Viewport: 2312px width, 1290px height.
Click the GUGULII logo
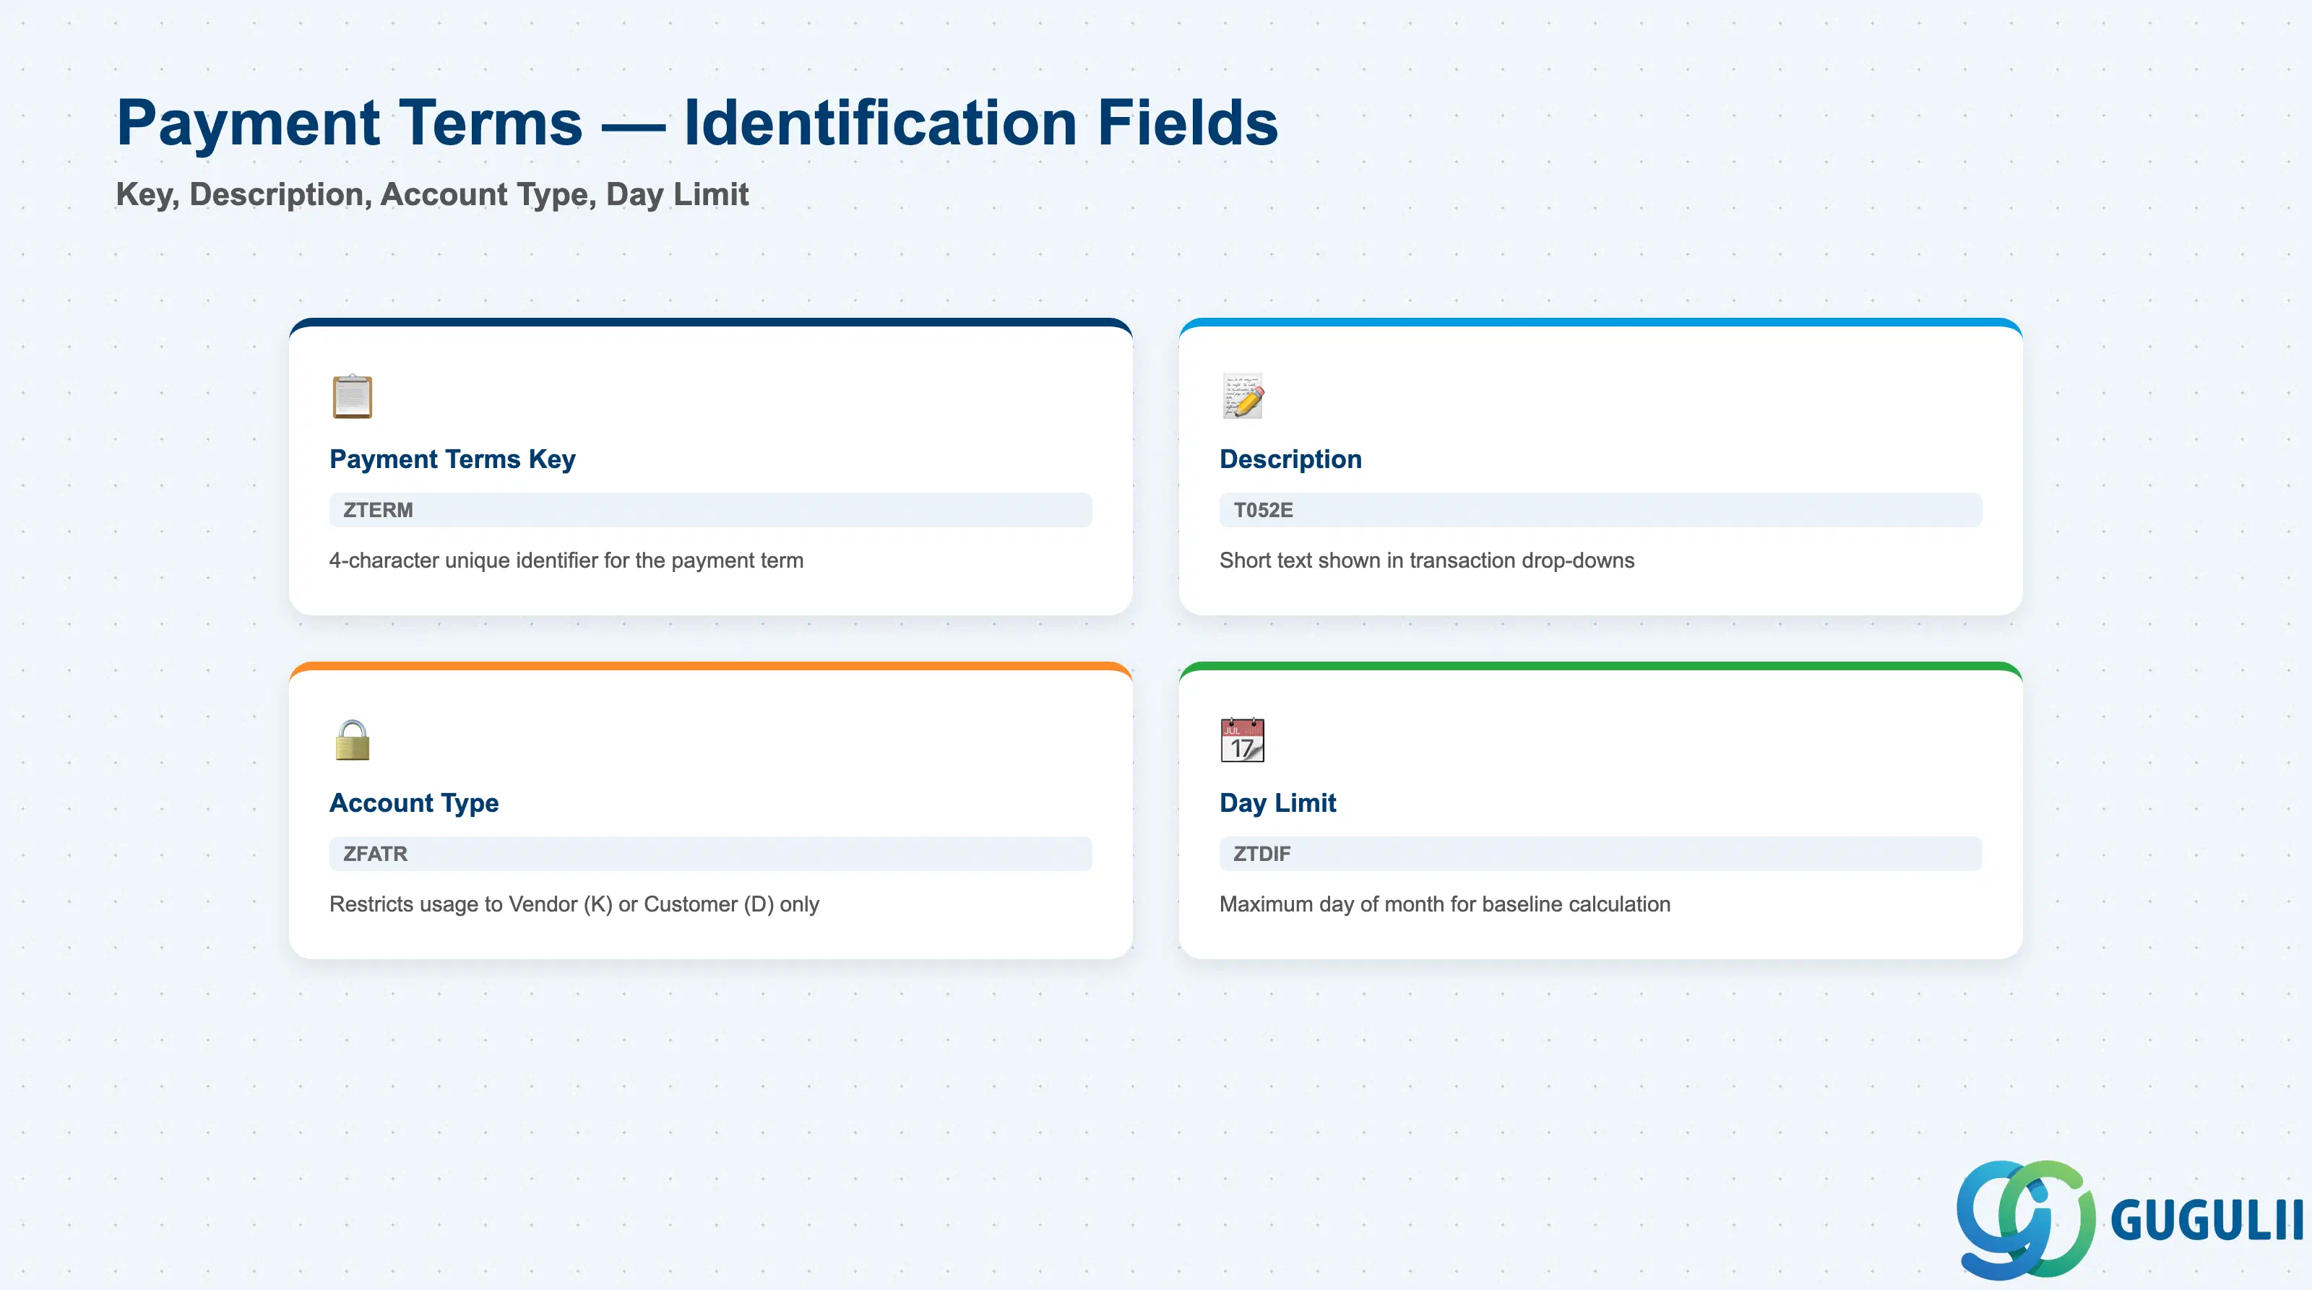point(2129,1219)
